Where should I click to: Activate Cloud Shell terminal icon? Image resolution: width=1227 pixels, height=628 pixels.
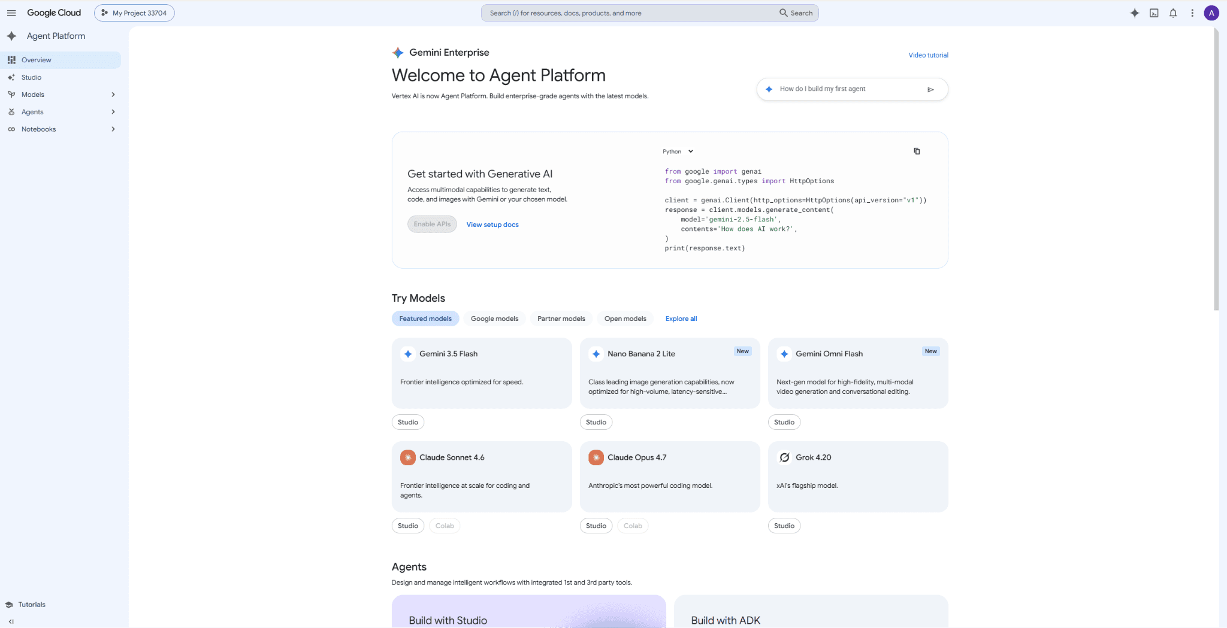1154,13
